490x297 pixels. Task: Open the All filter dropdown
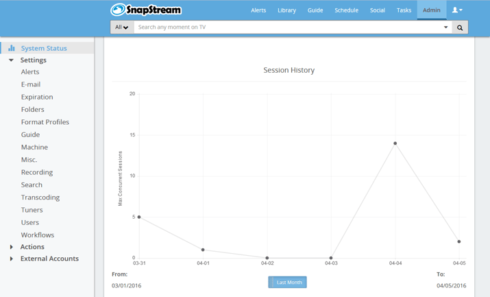122,27
